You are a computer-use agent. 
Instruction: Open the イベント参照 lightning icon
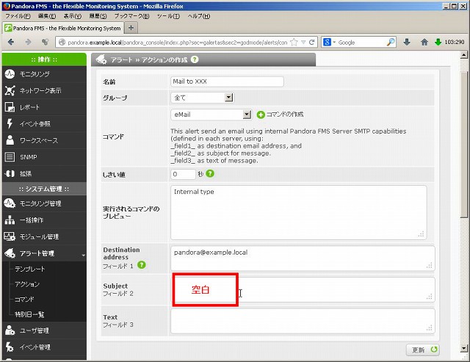(10, 123)
